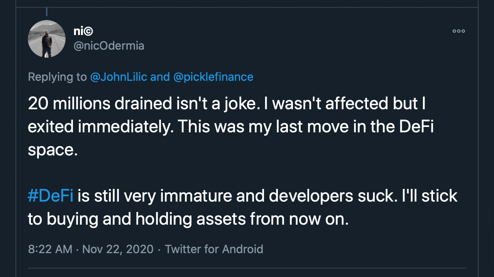Viewport: 494px width, 277px height.
Task: Visit the @picklefinance mention link
Action: (x=213, y=77)
